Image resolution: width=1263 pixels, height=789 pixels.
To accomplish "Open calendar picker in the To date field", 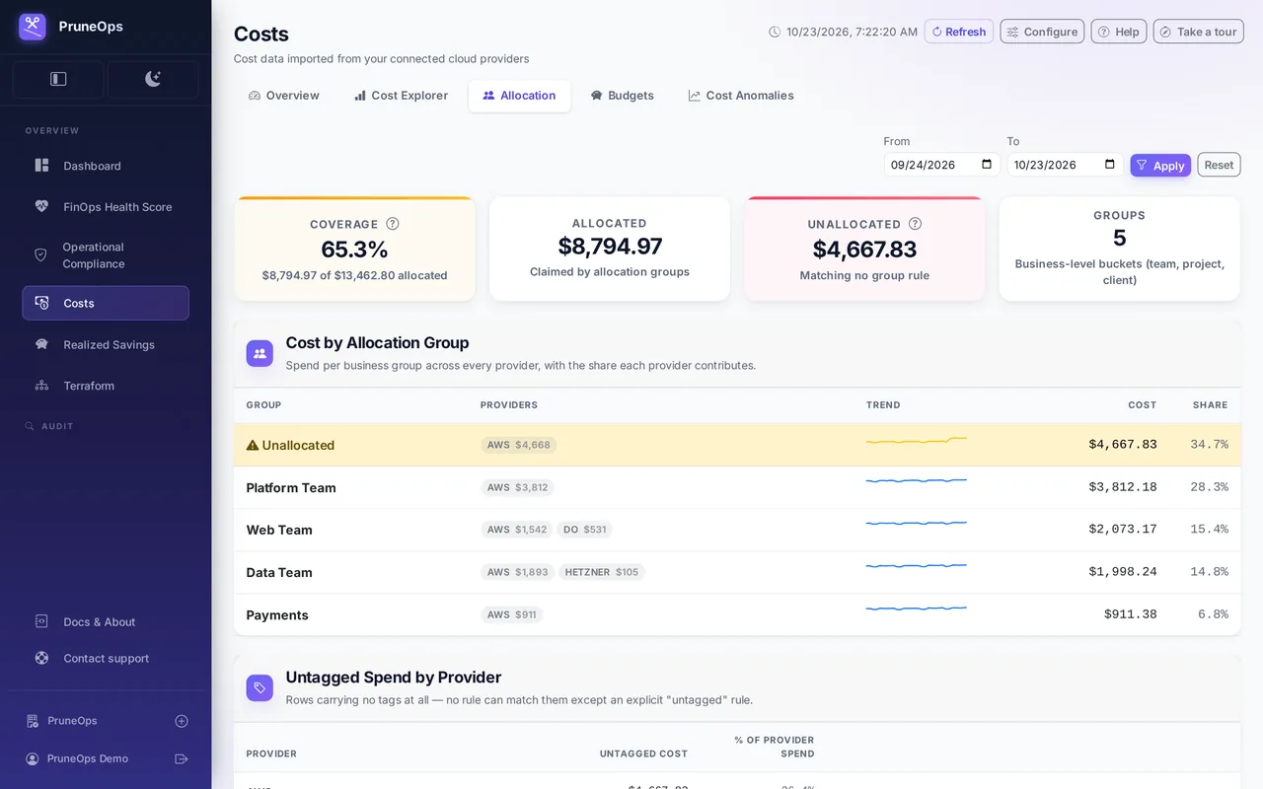I will pos(1110,165).
